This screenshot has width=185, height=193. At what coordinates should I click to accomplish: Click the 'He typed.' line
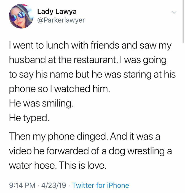coord(29,118)
